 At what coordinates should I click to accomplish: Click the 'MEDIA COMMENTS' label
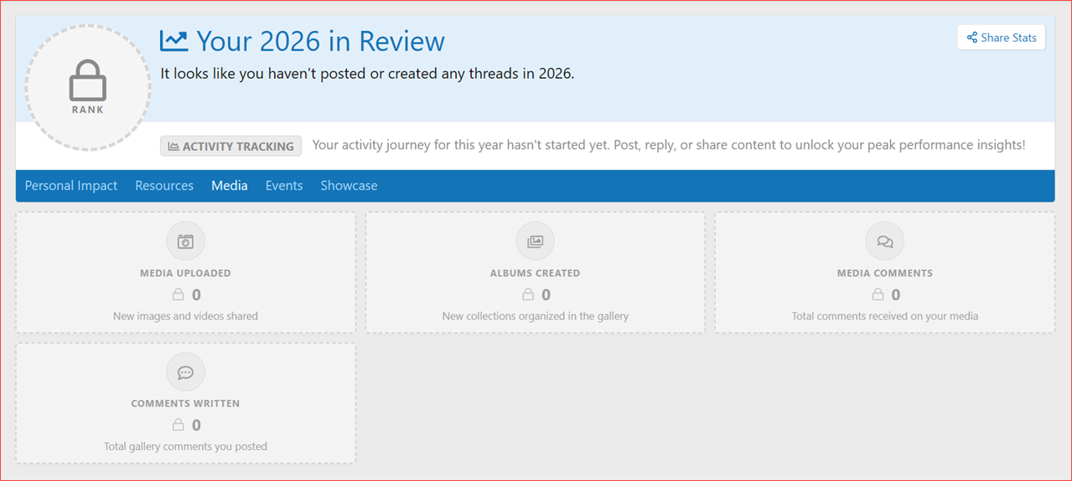point(884,273)
